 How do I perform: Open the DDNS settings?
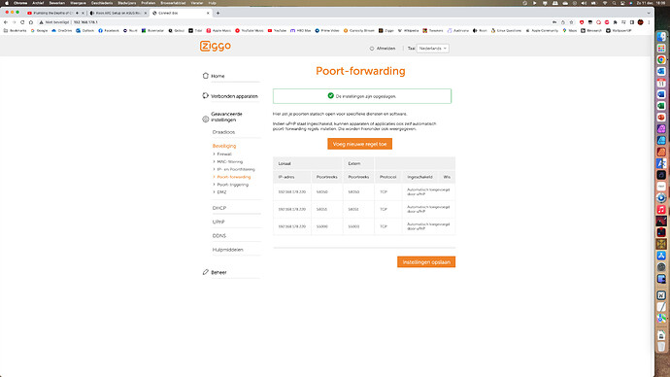[x=219, y=235]
